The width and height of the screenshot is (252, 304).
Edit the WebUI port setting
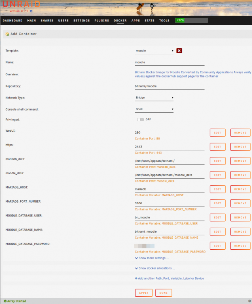tap(218, 133)
